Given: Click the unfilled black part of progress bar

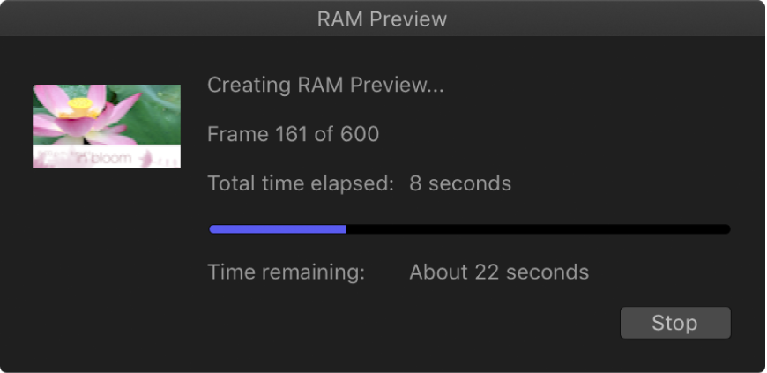Looking at the screenshot, I should 538,229.
